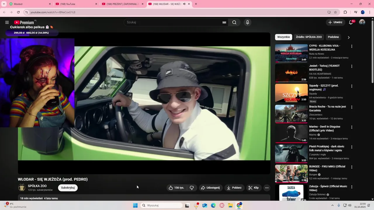Open the Windows Start menu

135,205
